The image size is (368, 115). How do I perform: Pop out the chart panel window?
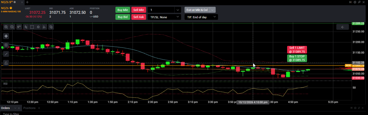pyautogui.click(x=359, y=2)
